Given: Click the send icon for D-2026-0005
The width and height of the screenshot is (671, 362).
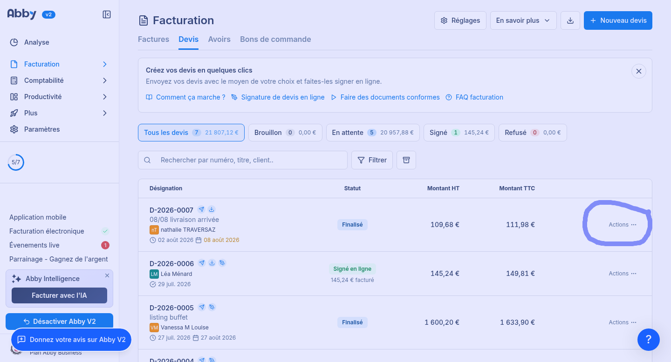Looking at the screenshot, I should pyautogui.click(x=202, y=307).
